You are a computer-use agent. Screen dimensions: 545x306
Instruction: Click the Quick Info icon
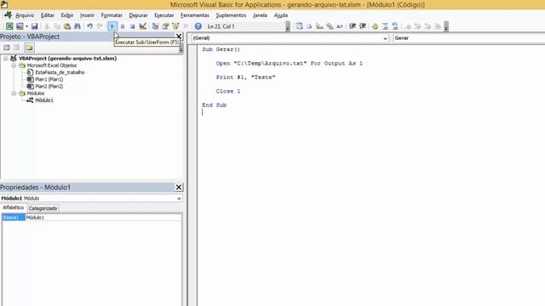[x=319, y=26]
